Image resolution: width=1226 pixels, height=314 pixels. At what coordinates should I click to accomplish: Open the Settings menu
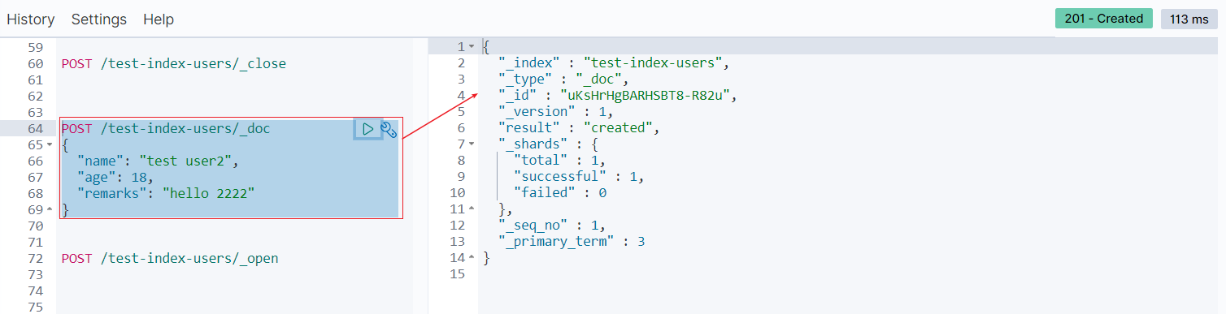pos(99,19)
